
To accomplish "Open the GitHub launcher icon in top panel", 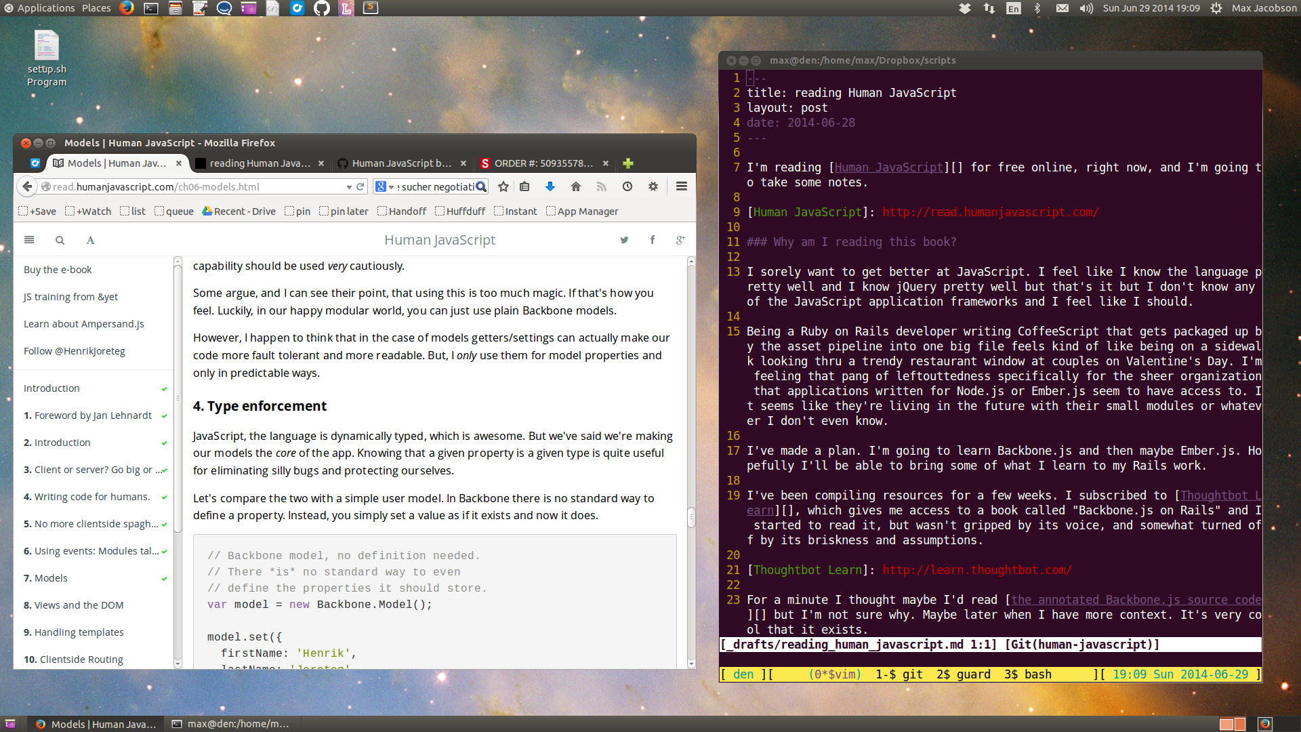I will [x=322, y=8].
